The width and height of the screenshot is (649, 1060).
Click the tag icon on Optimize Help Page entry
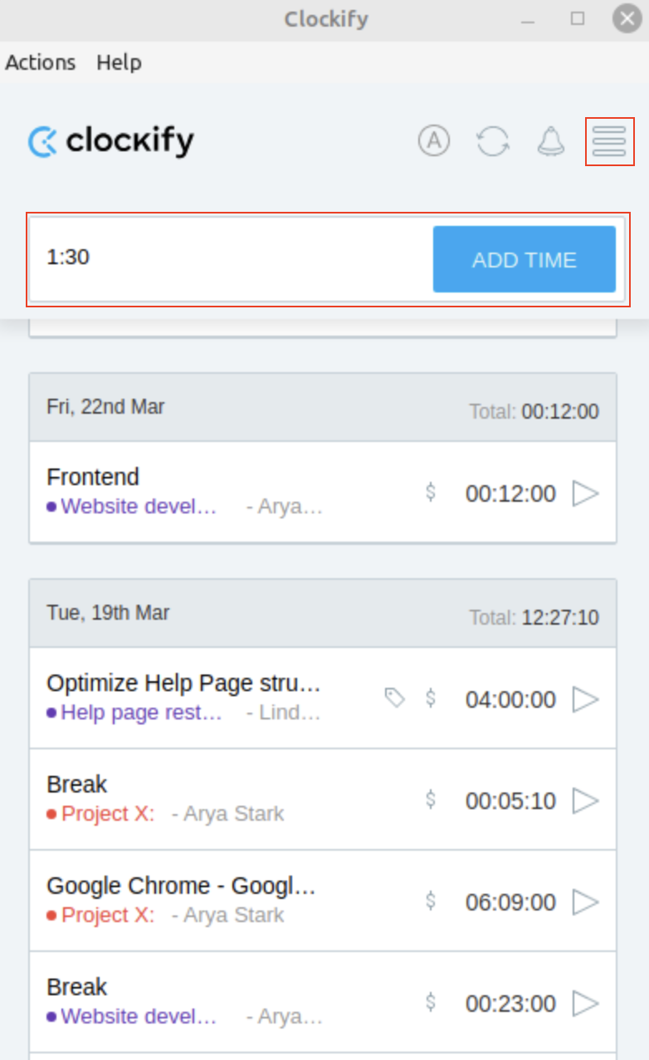tap(394, 698)
